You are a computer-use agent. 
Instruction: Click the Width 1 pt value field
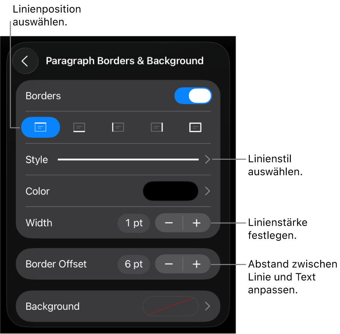point(134,223)
